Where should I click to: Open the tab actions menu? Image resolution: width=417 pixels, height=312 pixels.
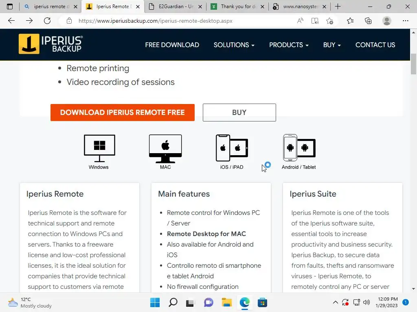(10, 6)
